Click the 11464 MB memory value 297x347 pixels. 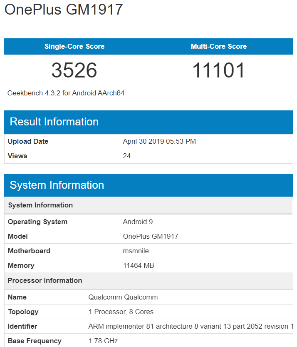[x=139, y=266]
